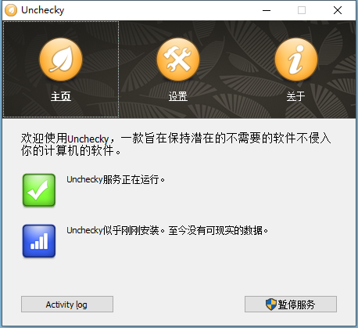Click the green checkmark service status icon
Viewport: 358px width, 328px height.
click(39, 190)
